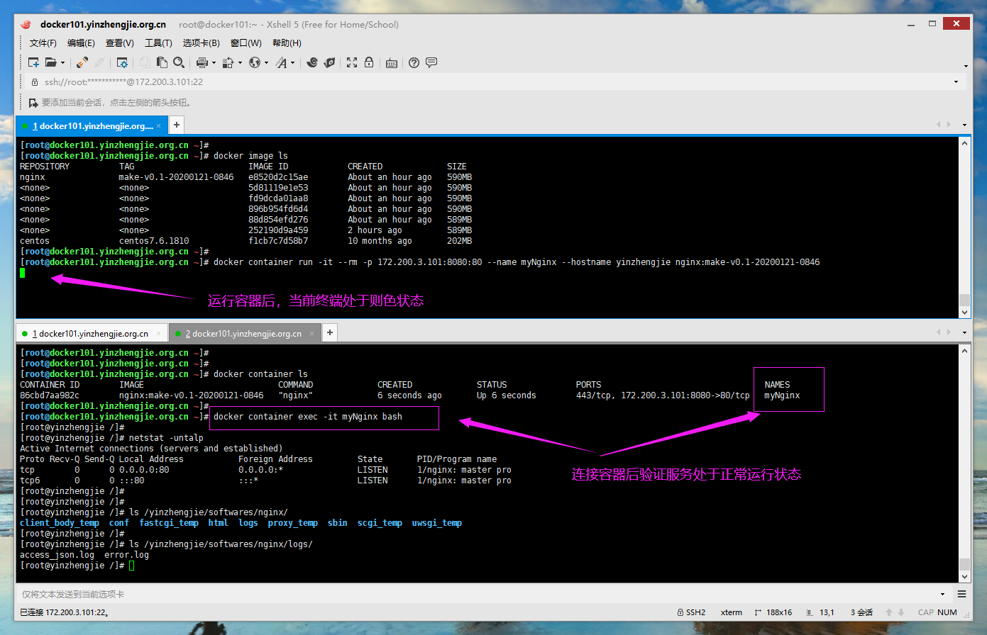Toggle the screen lock icon
Image resolution: width=987 pixels, height=635 pixels.
click(369, 62)
